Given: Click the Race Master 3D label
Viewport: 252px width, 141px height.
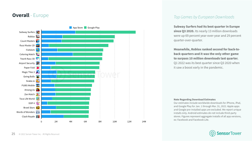Looking at the screenshot, I should click(27, 45).
